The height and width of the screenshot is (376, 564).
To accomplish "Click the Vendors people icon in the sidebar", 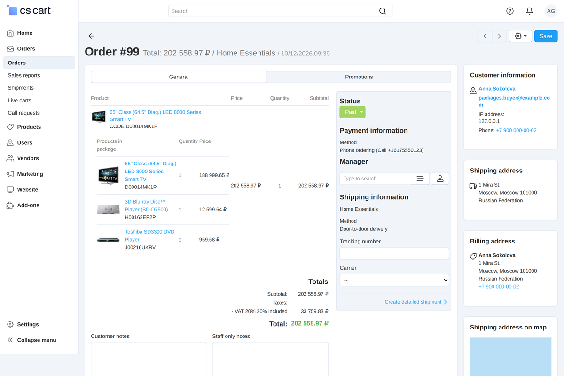I will pyautogui.click(x=10, y=158).
